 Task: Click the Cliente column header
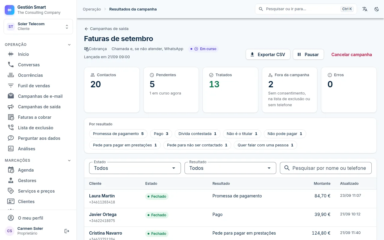[x=95, y=184]
